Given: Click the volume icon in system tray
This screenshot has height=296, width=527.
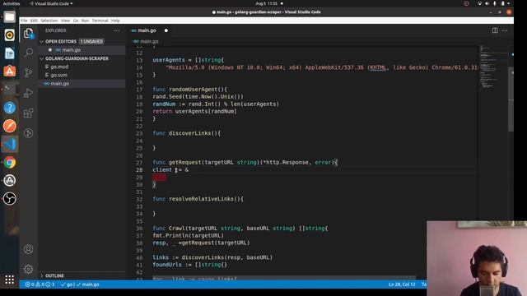Looking at the screenshot, I should 487,3.
